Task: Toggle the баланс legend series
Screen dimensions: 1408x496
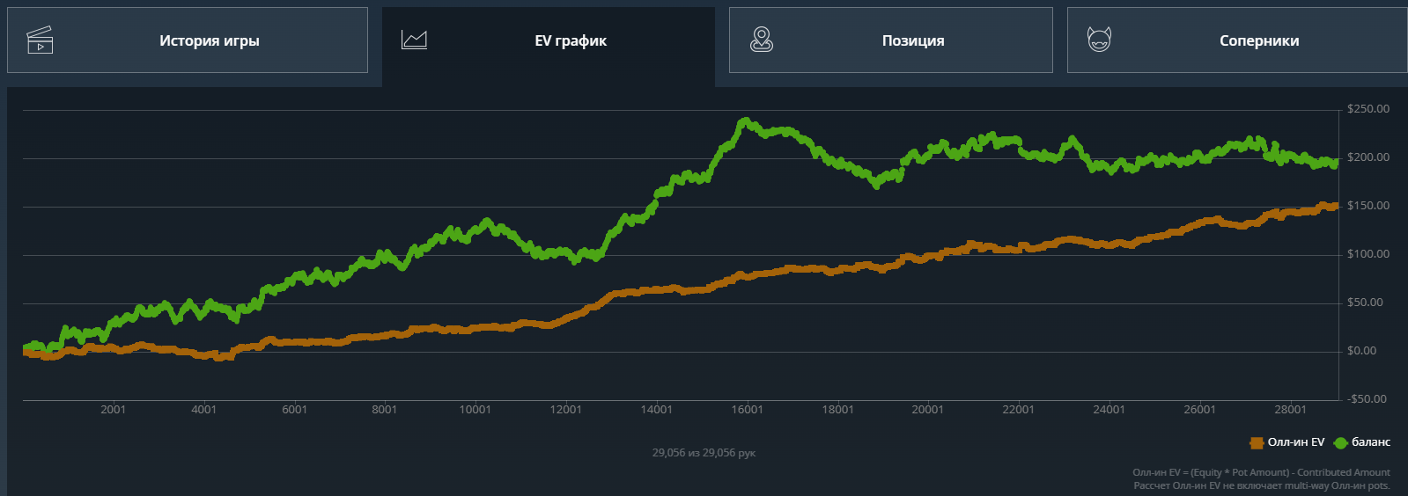Action: [1362, 442]
